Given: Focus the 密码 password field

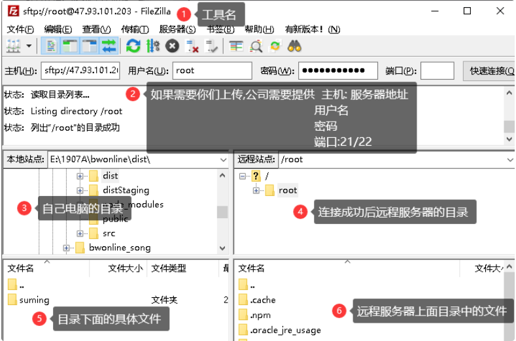Looking at the screenshot, I should pos(338,71).
